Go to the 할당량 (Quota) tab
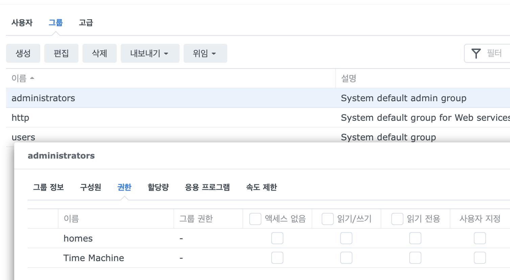510x280 pixels. (158, 187)
